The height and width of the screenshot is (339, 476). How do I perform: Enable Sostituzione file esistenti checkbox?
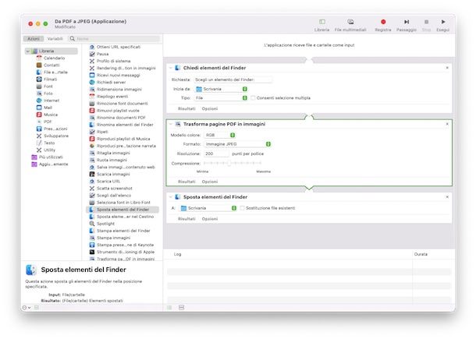point(242,208)
